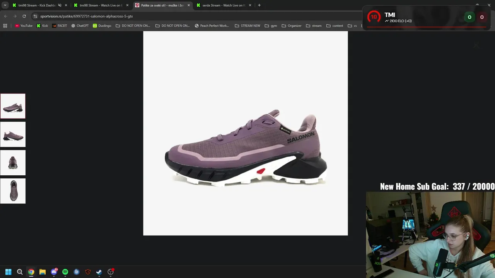Open the stream bookmark folder
Screen dimensions: 495x278
click(314, 26)
